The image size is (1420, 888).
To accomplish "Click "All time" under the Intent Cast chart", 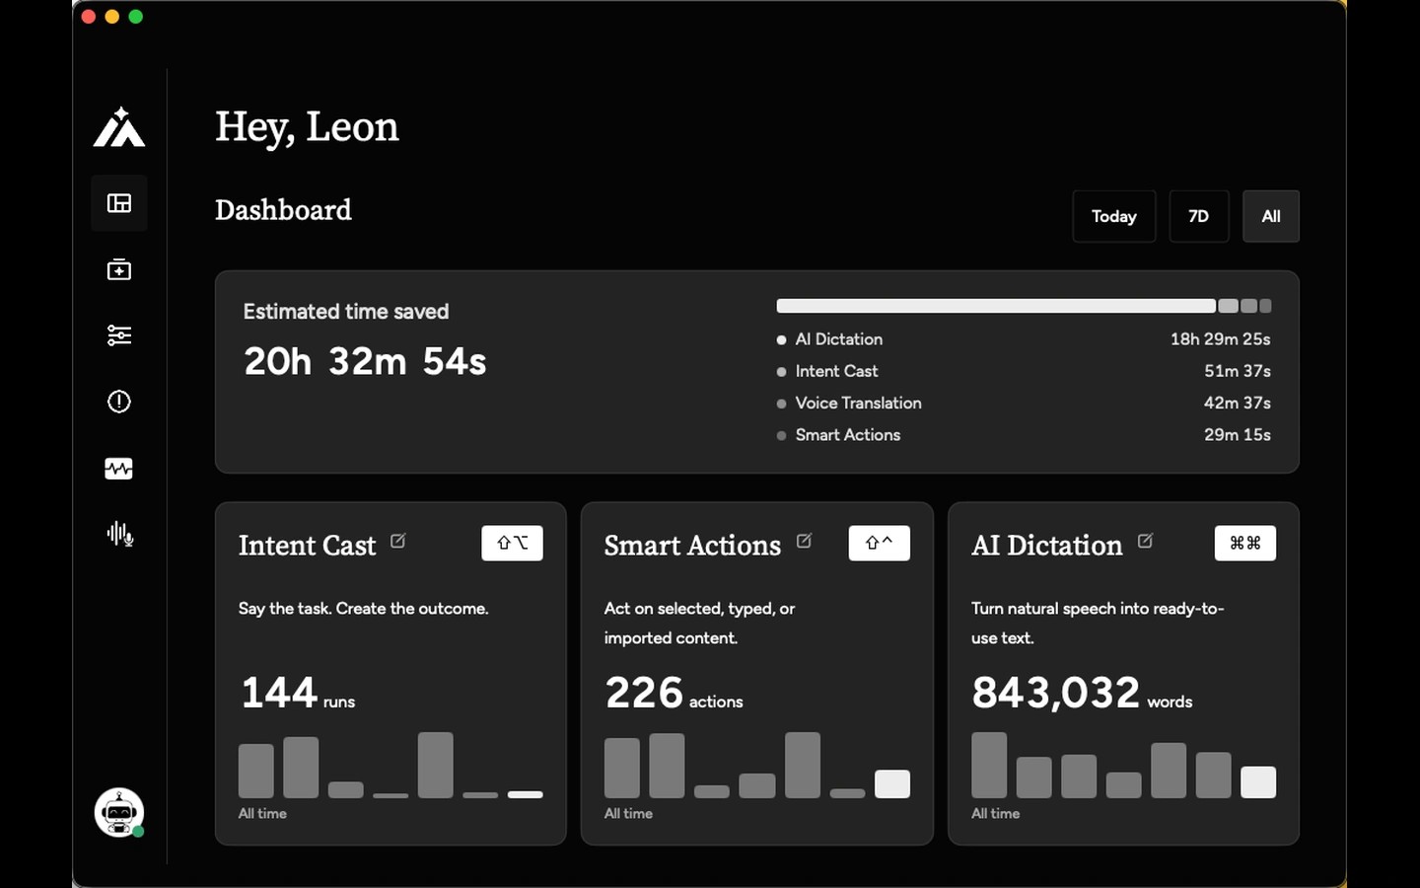I will (262, 814).
